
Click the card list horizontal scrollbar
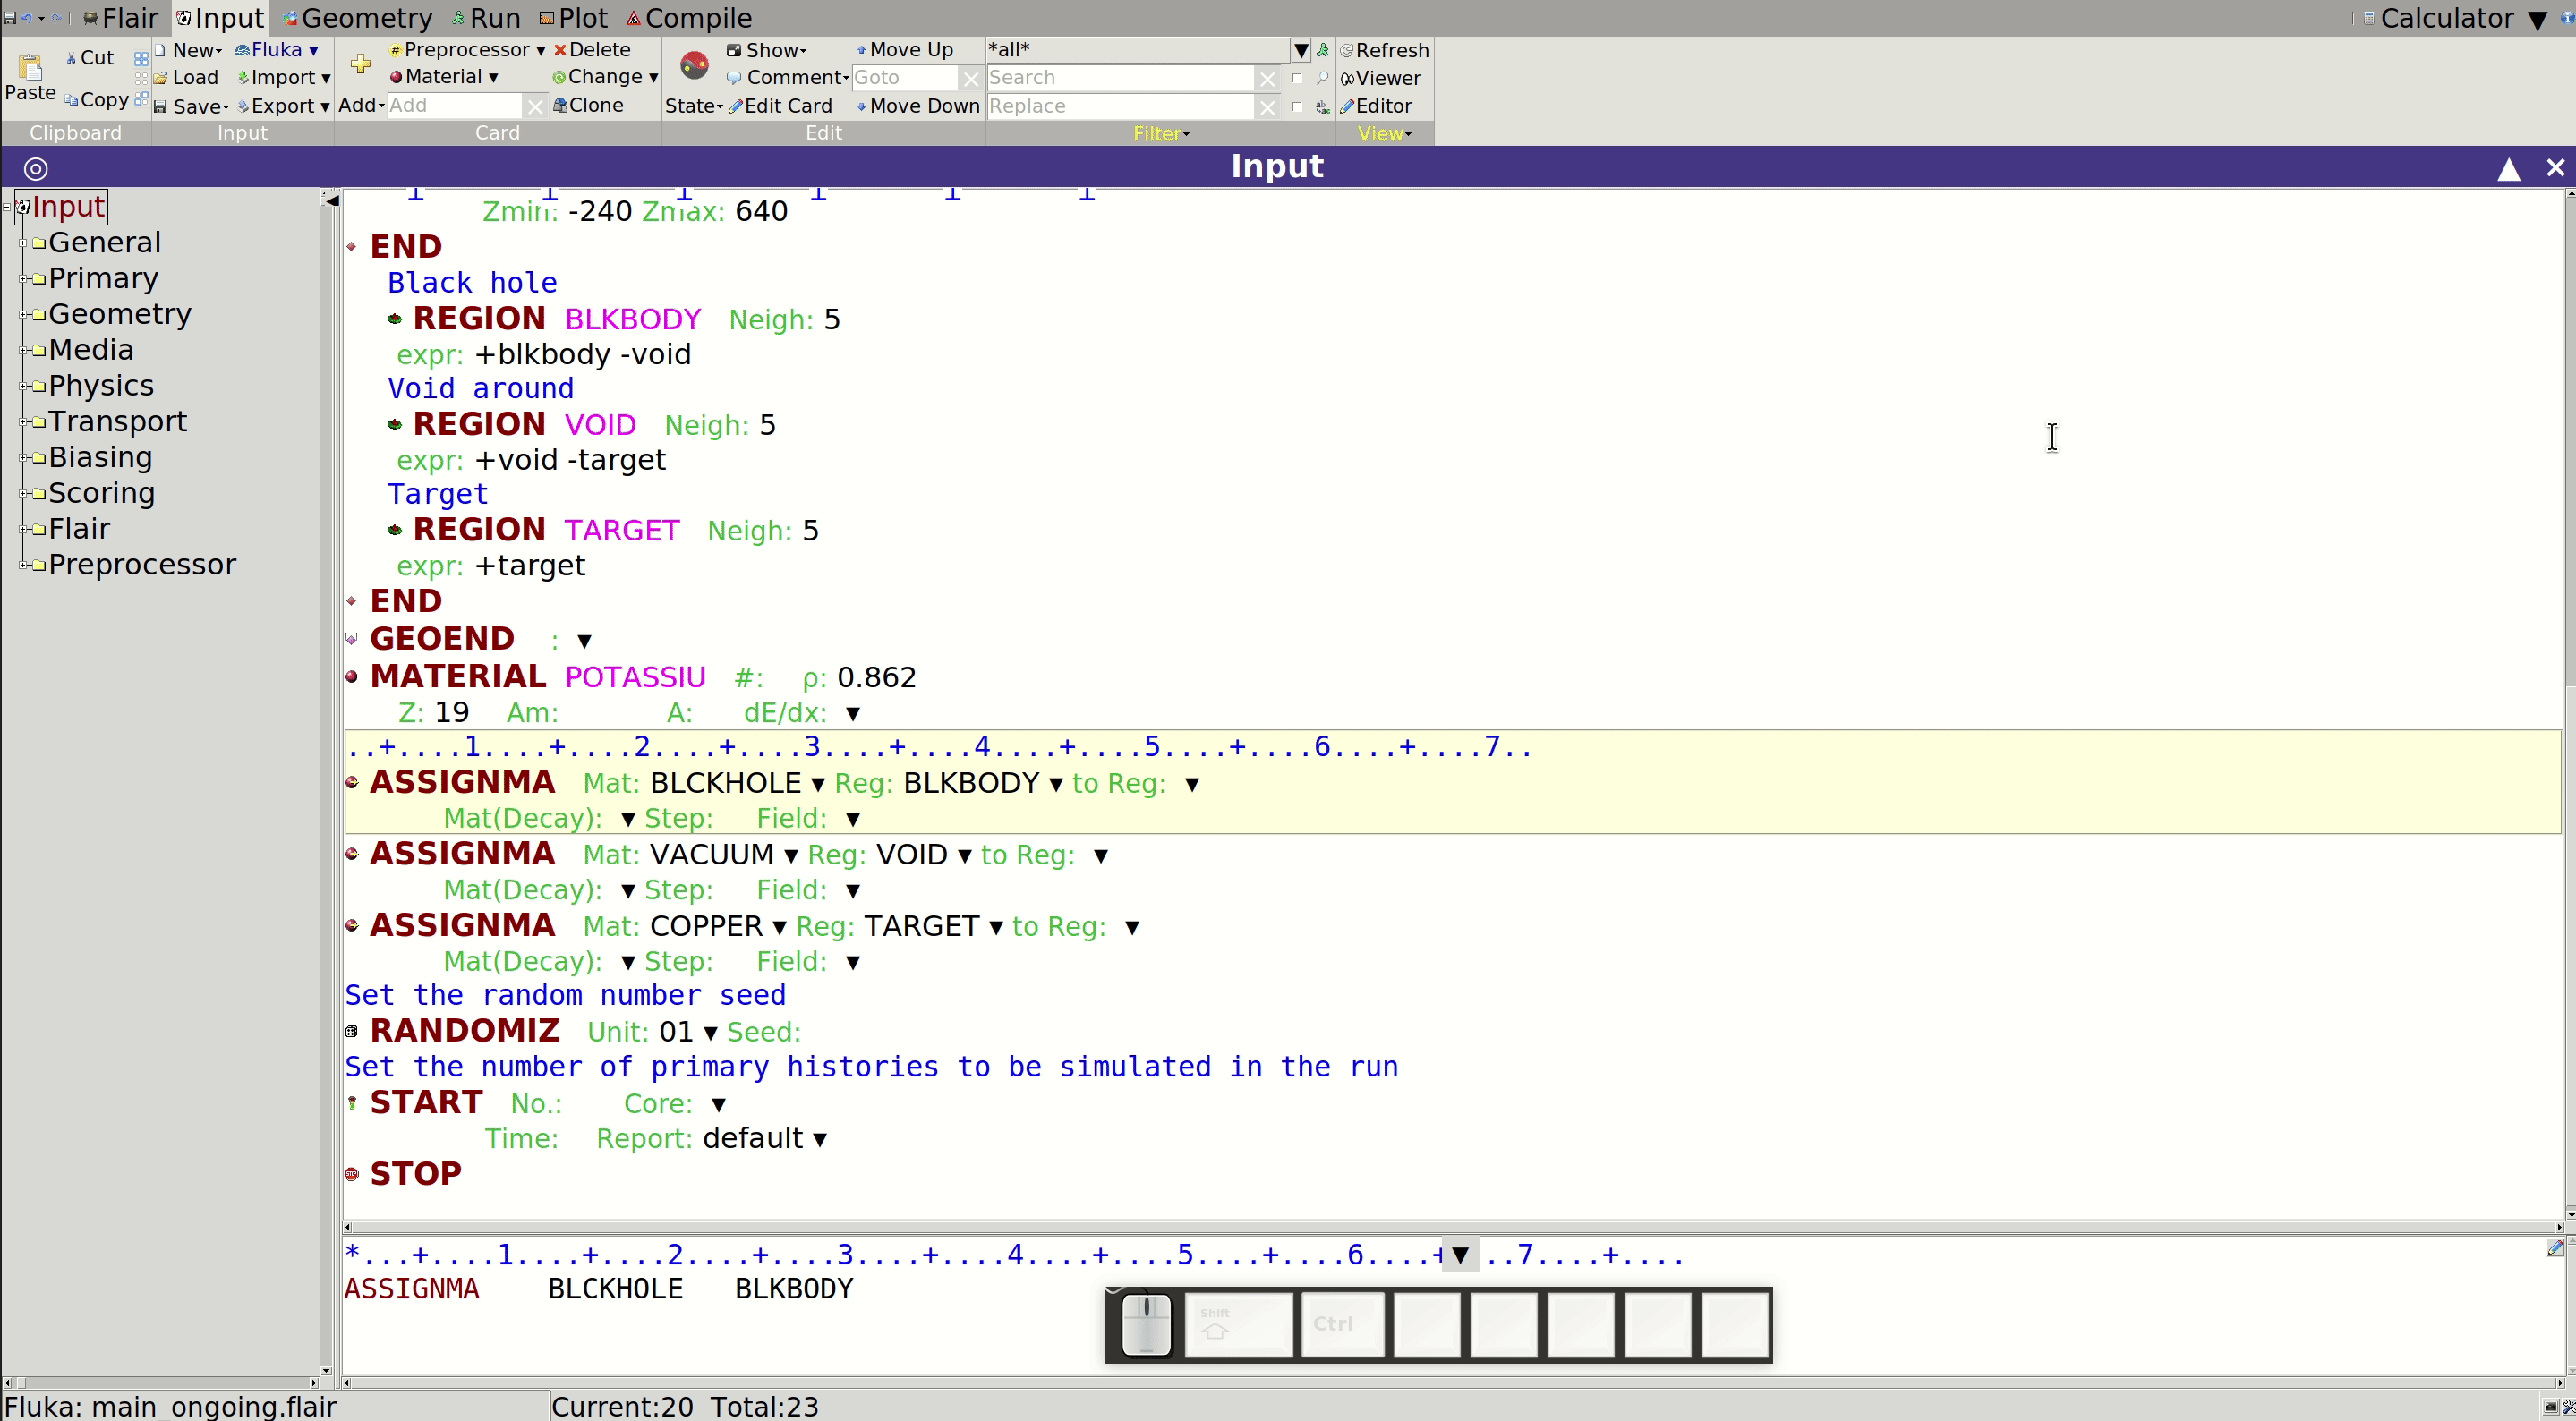tap(1451, 1226)
